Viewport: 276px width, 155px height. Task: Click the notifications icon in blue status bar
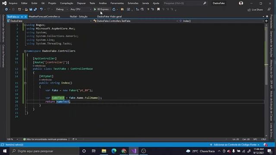point(265,145)
